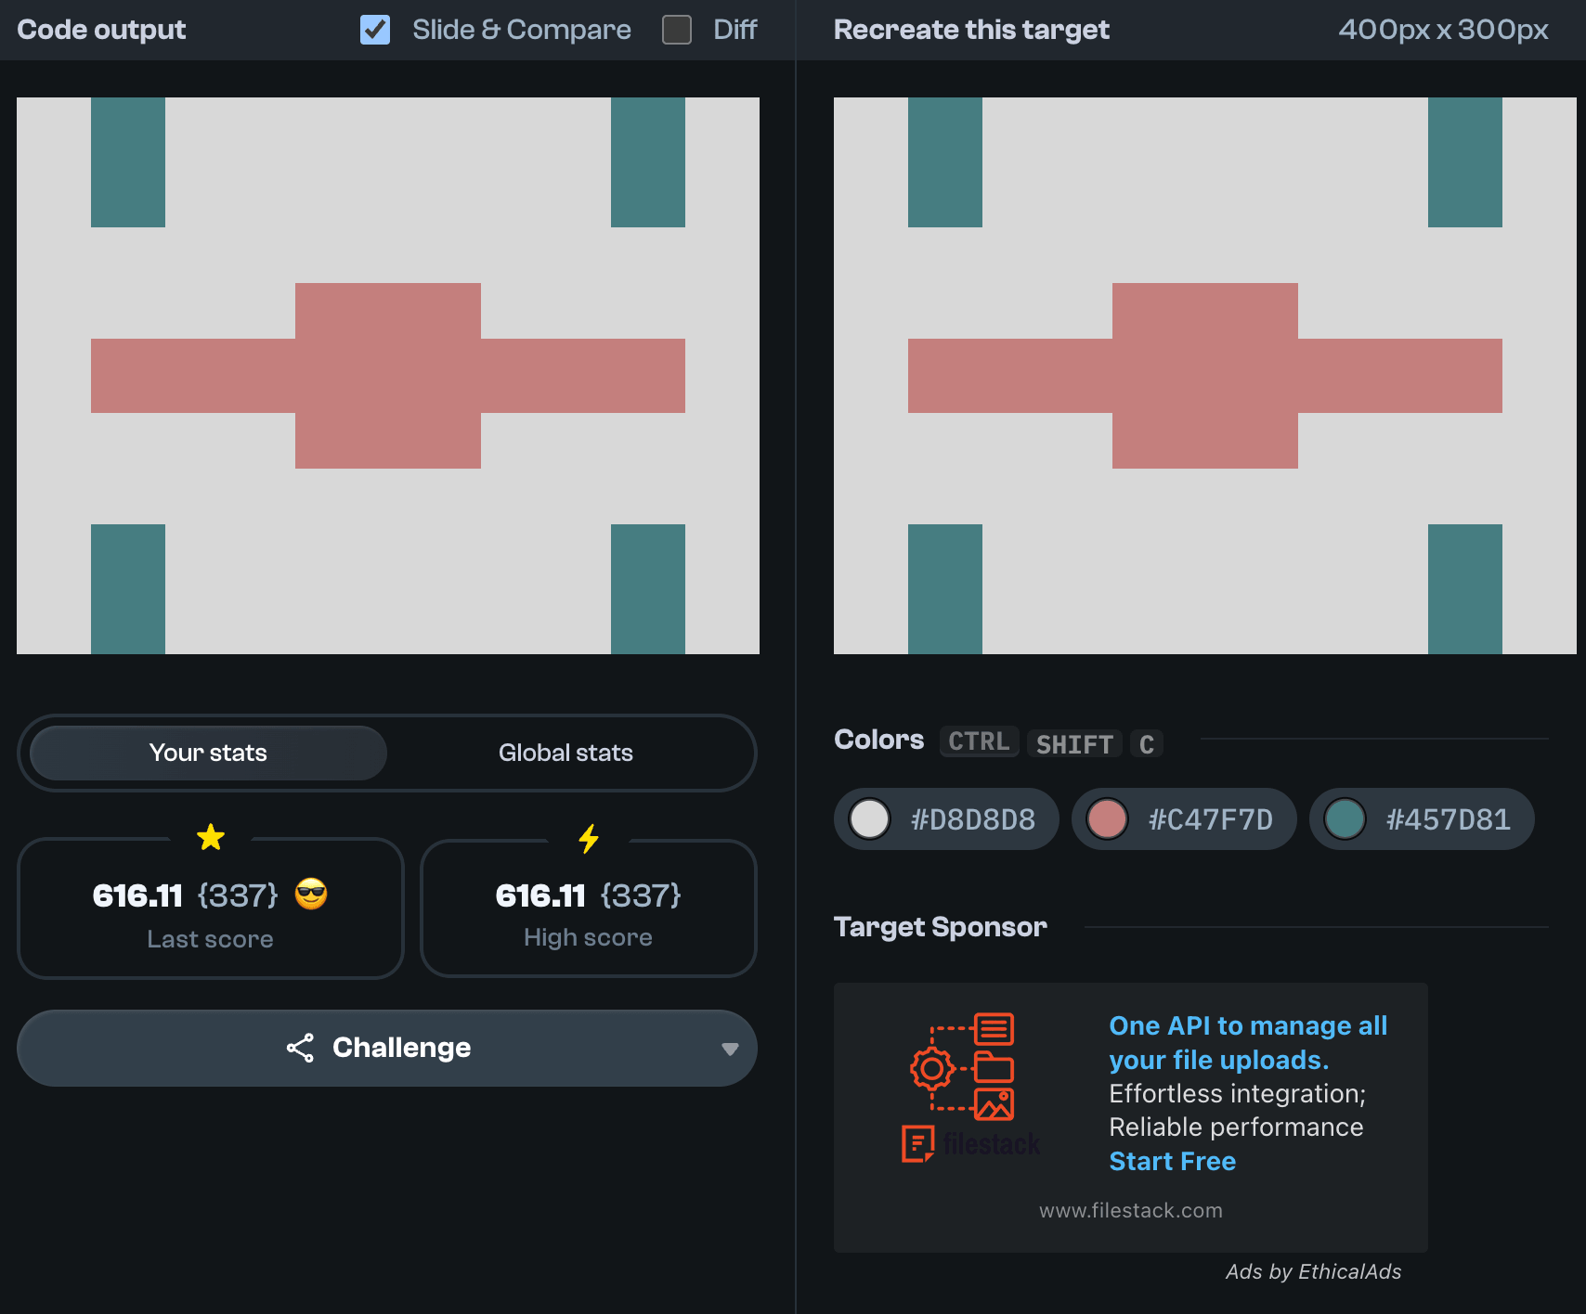The image size is (1586, 1314).
Task: Select the Your stats tab
Action: 208,753
